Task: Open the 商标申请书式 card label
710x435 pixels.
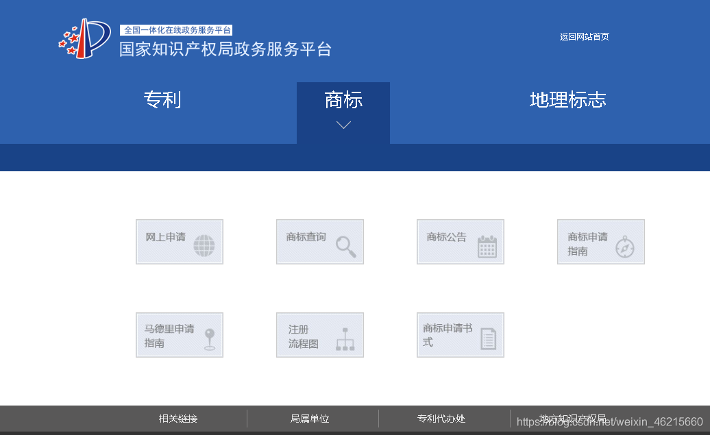Action: 448,335
